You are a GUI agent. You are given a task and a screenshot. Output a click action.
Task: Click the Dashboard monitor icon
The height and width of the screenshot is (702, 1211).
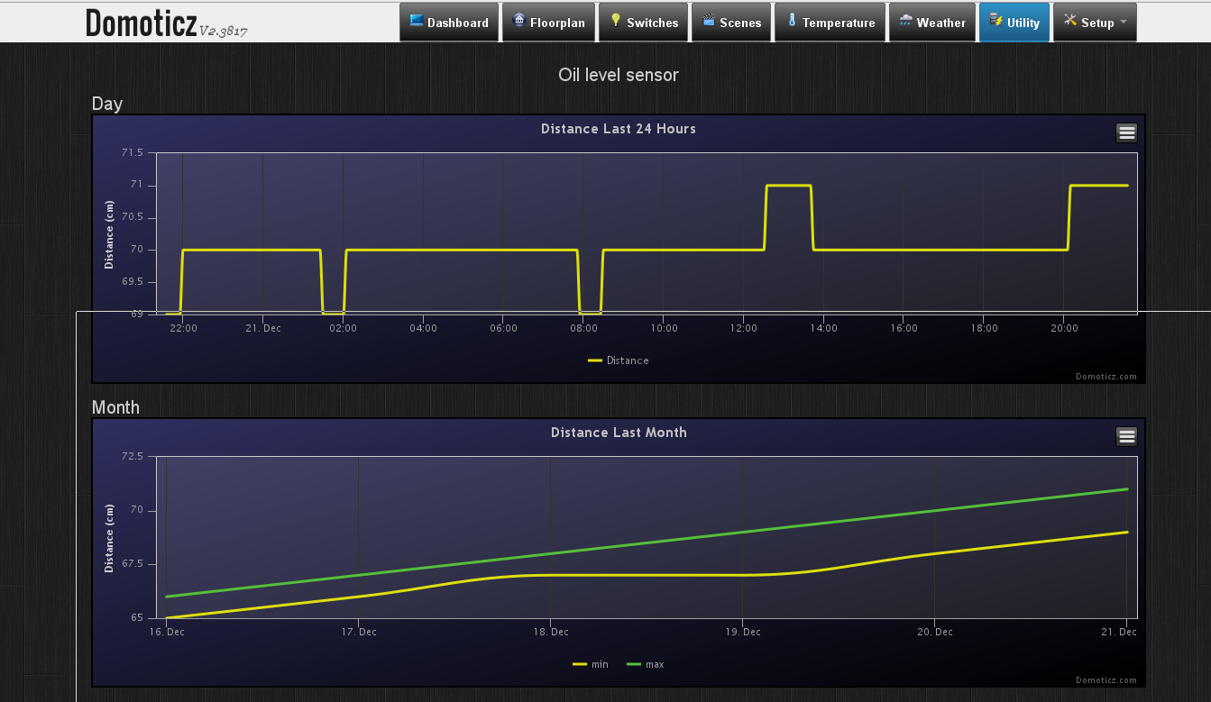pos(417,21)
